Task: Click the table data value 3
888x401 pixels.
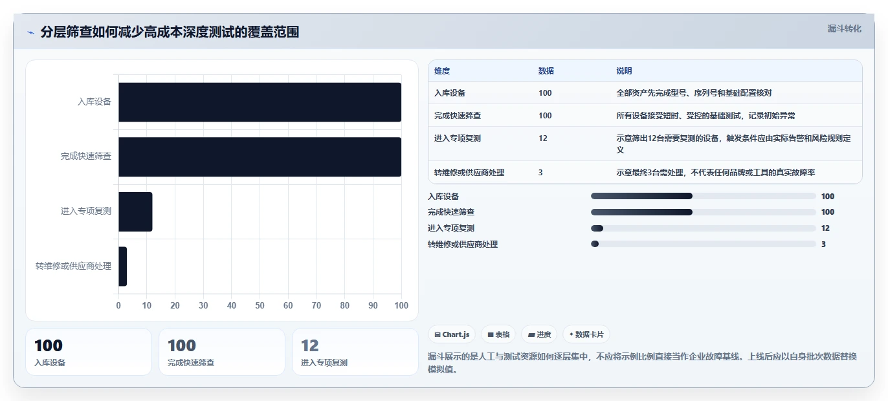Action: [x=540, y=173]
